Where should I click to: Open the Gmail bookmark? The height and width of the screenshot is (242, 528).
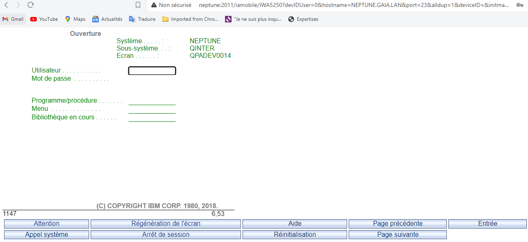pos(13,19)
